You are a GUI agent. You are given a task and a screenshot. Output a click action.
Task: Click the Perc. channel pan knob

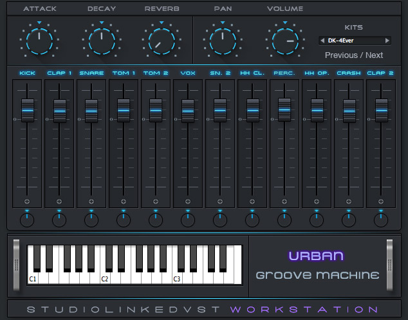(284, 220)
